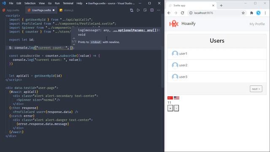
Task: Click the counter.subscribe code line
Action: pyautogui.click(x=54, y=56)
